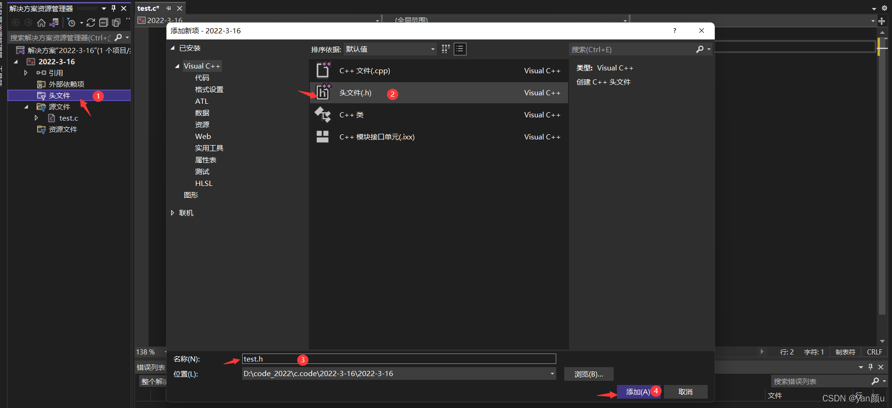The height and width of the screenshot is (408, 892).
Task: Collapse all nodes in Solution Explorer
Action: point(103,23)
